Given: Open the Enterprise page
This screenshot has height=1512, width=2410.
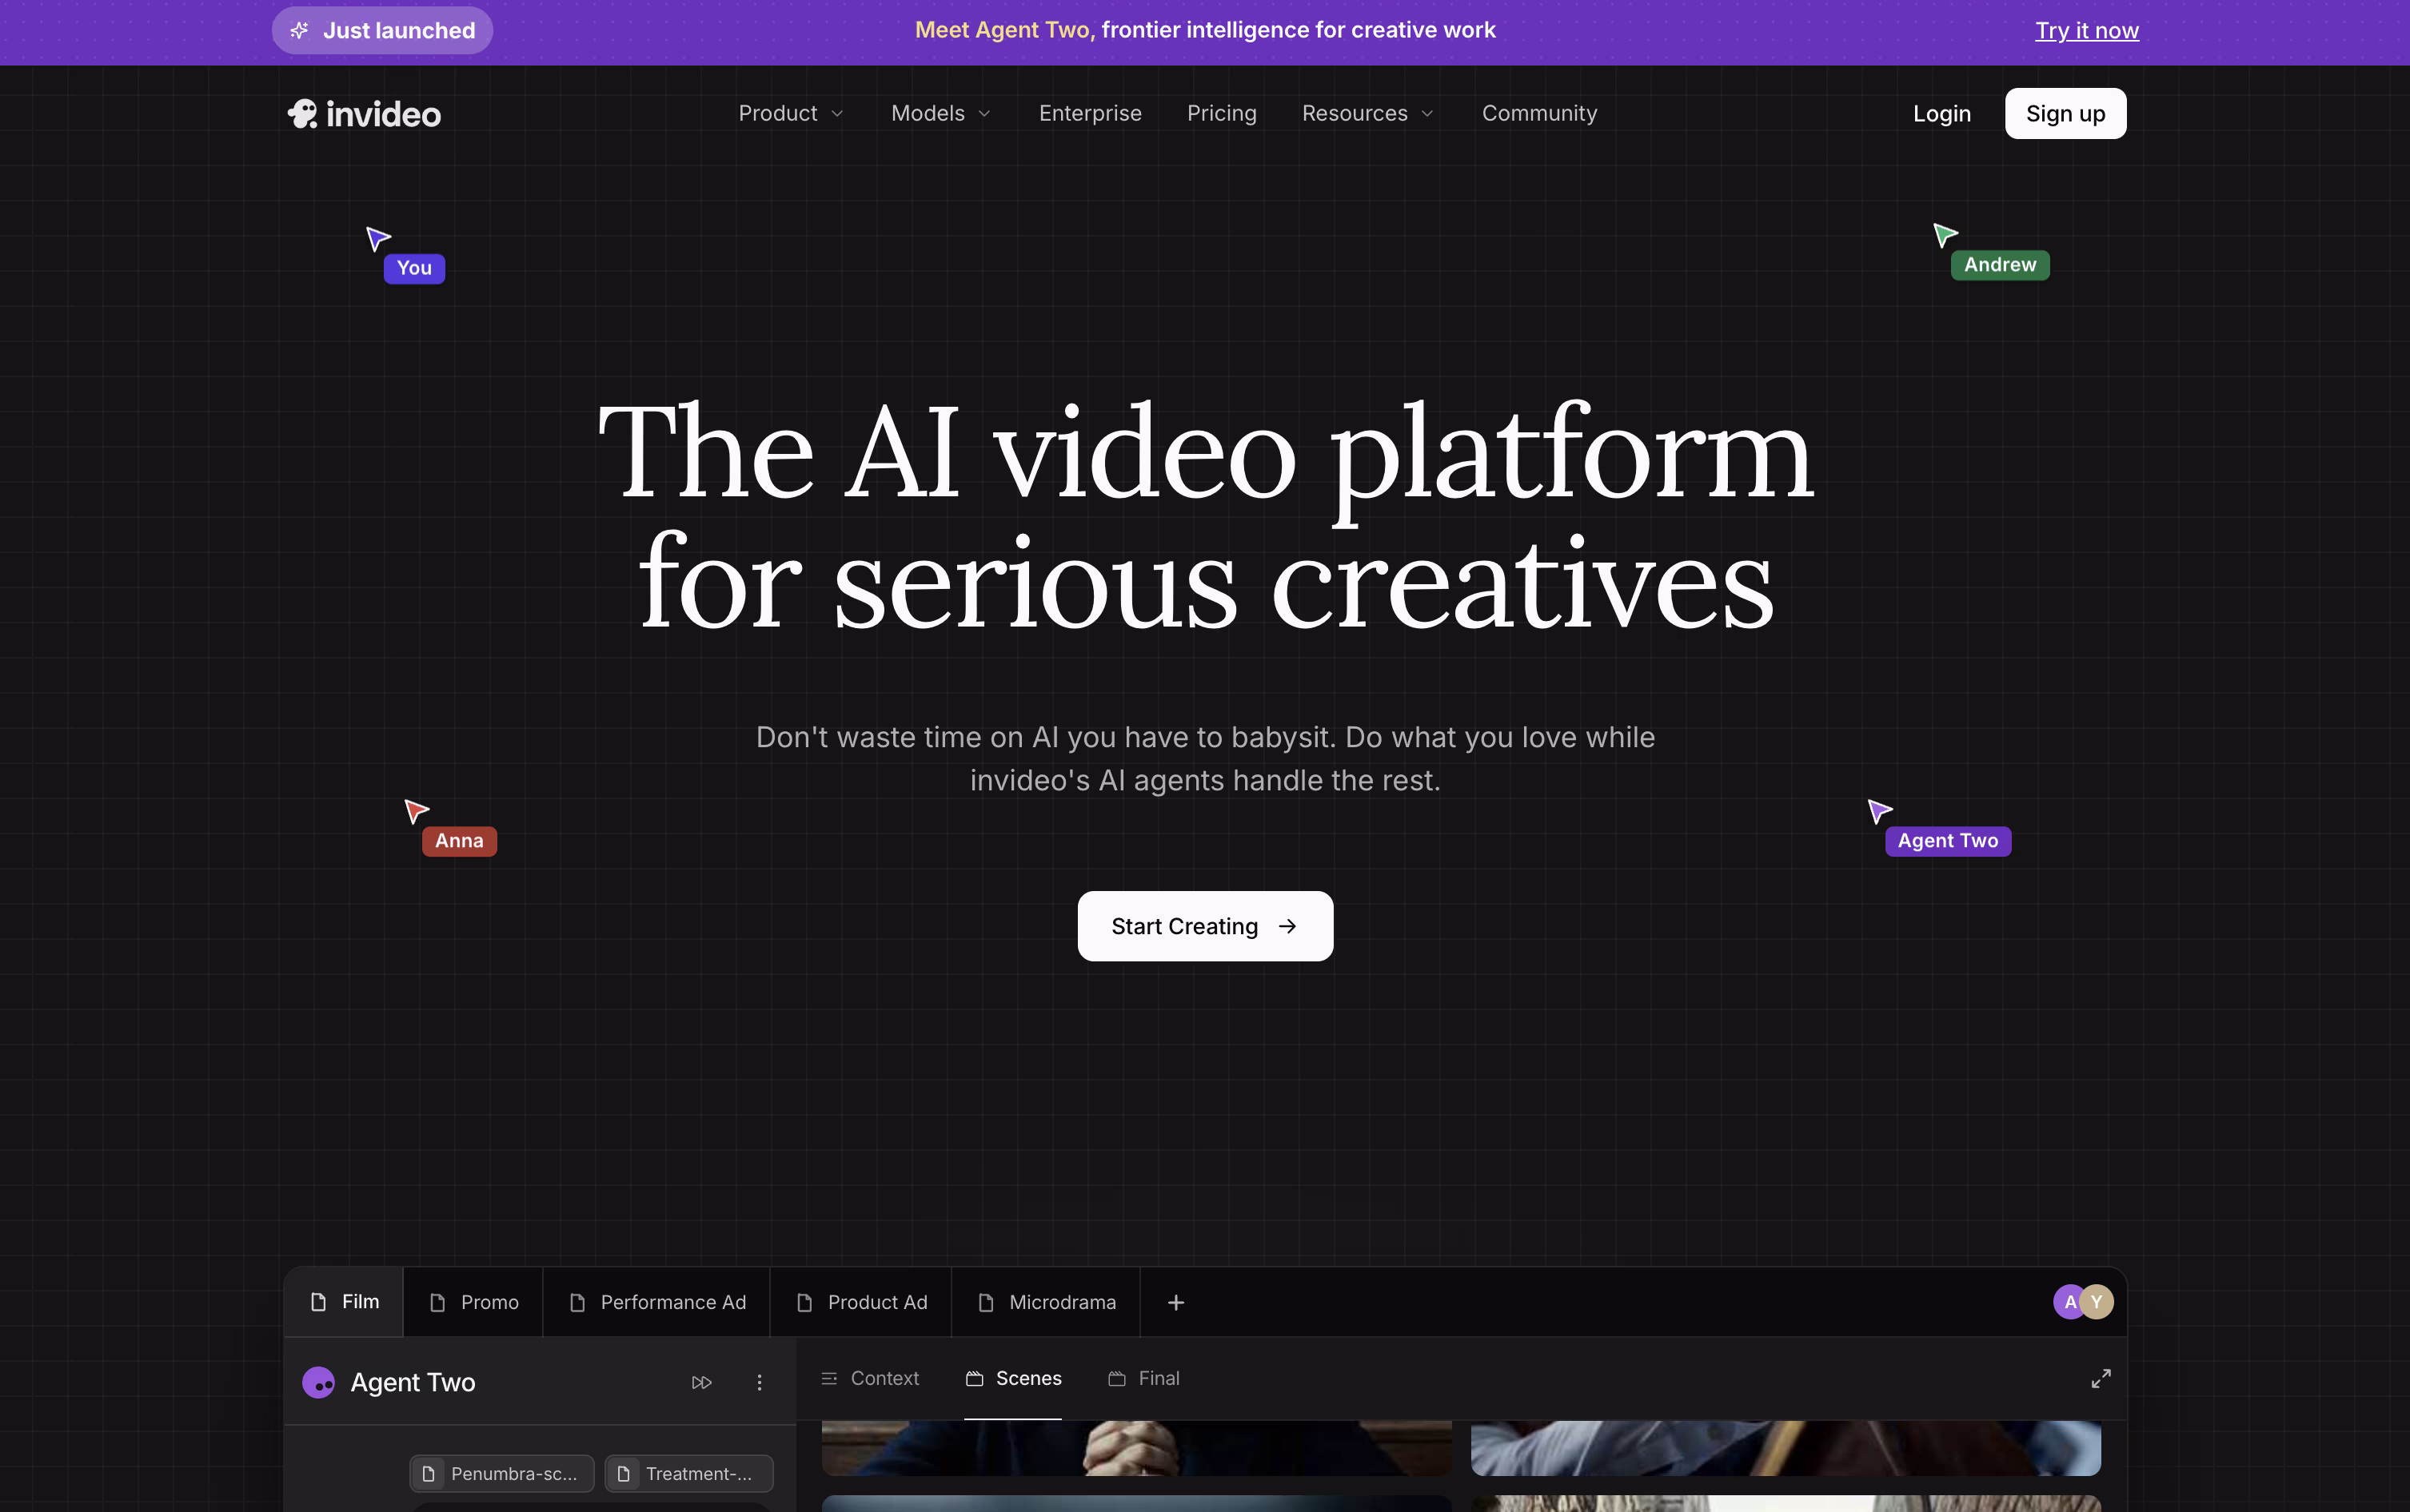Looking at the screenshot, I should [1089, 113].
